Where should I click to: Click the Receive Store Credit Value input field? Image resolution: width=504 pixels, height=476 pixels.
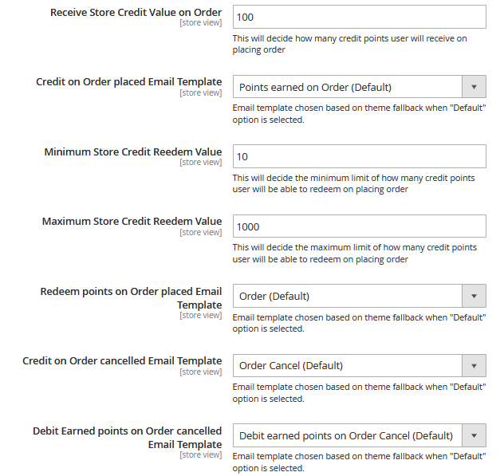click(359, 17)
